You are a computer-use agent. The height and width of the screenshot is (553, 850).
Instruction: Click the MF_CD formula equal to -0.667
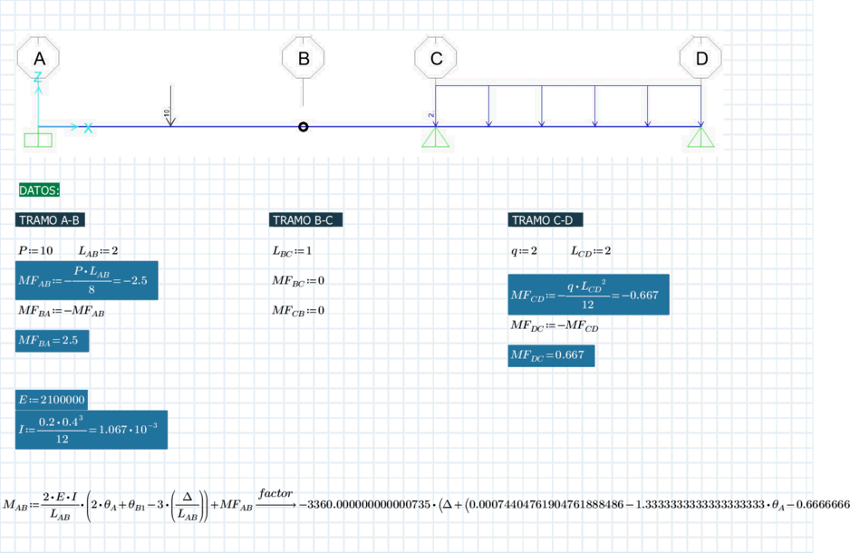tap(589, 295)
